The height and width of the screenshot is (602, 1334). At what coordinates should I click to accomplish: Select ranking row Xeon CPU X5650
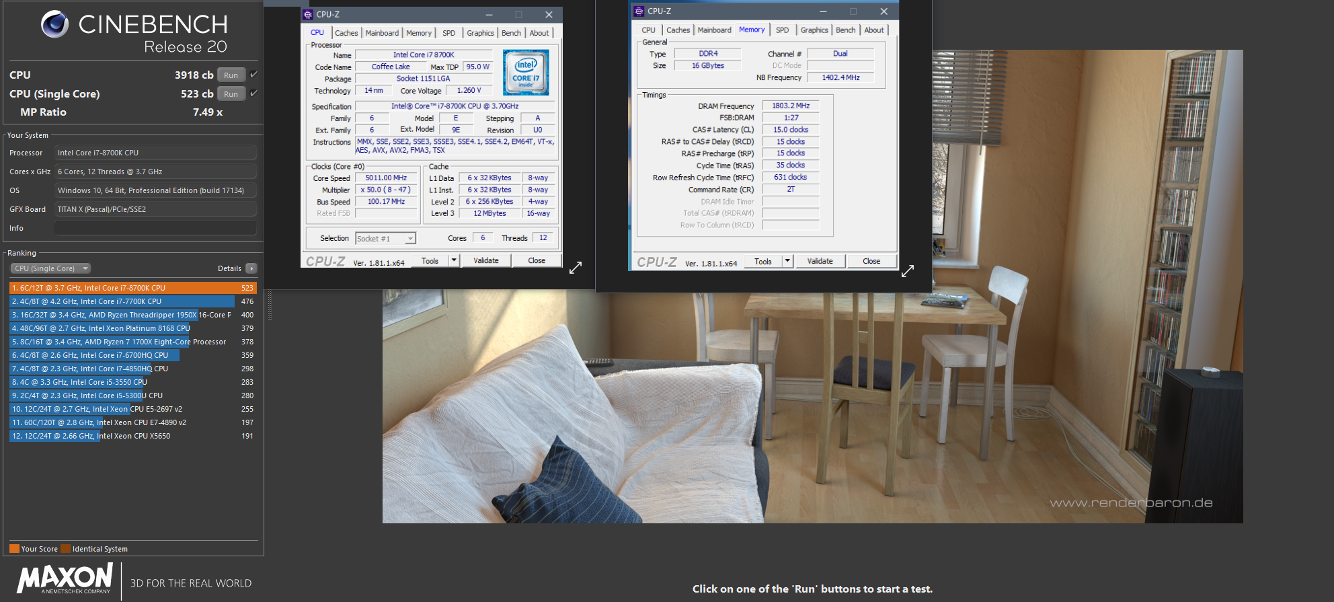click(x=132, y=436)
